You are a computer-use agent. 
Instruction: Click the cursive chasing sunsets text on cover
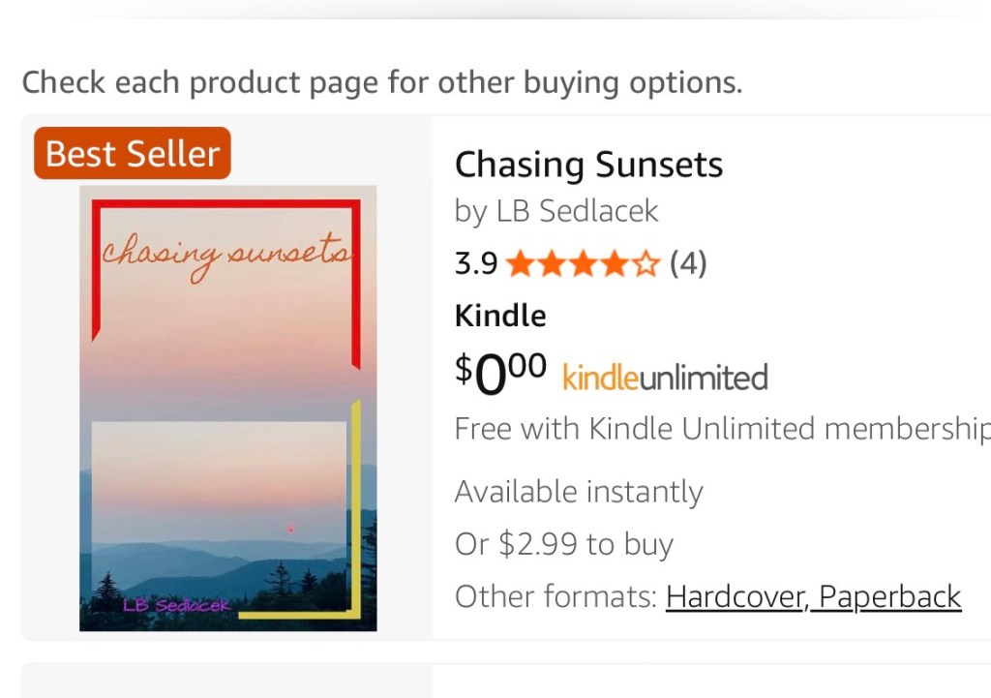[226, 255]
